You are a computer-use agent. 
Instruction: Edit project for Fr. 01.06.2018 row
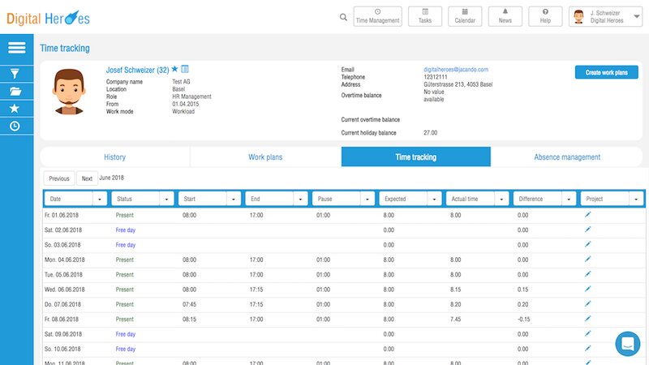588,215
